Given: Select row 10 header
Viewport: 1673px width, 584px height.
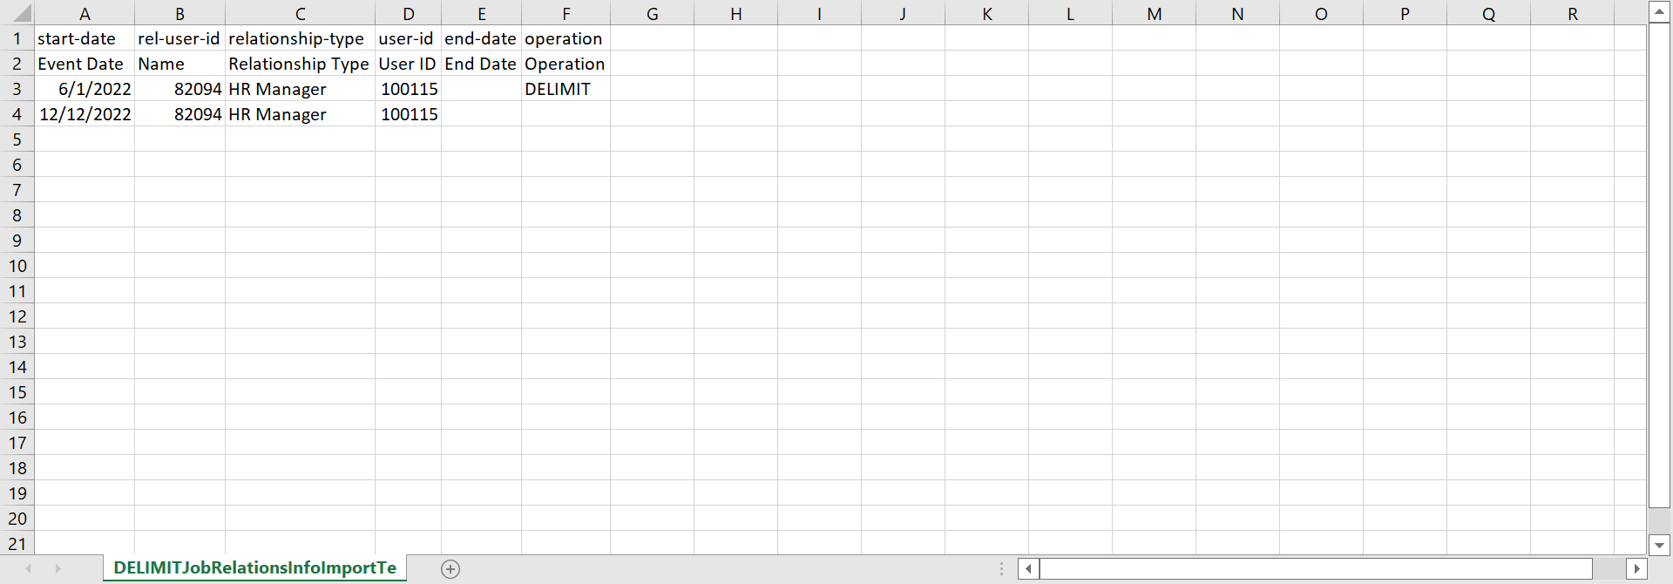Looking at the screenshot, I should click(x=17, y=266).
